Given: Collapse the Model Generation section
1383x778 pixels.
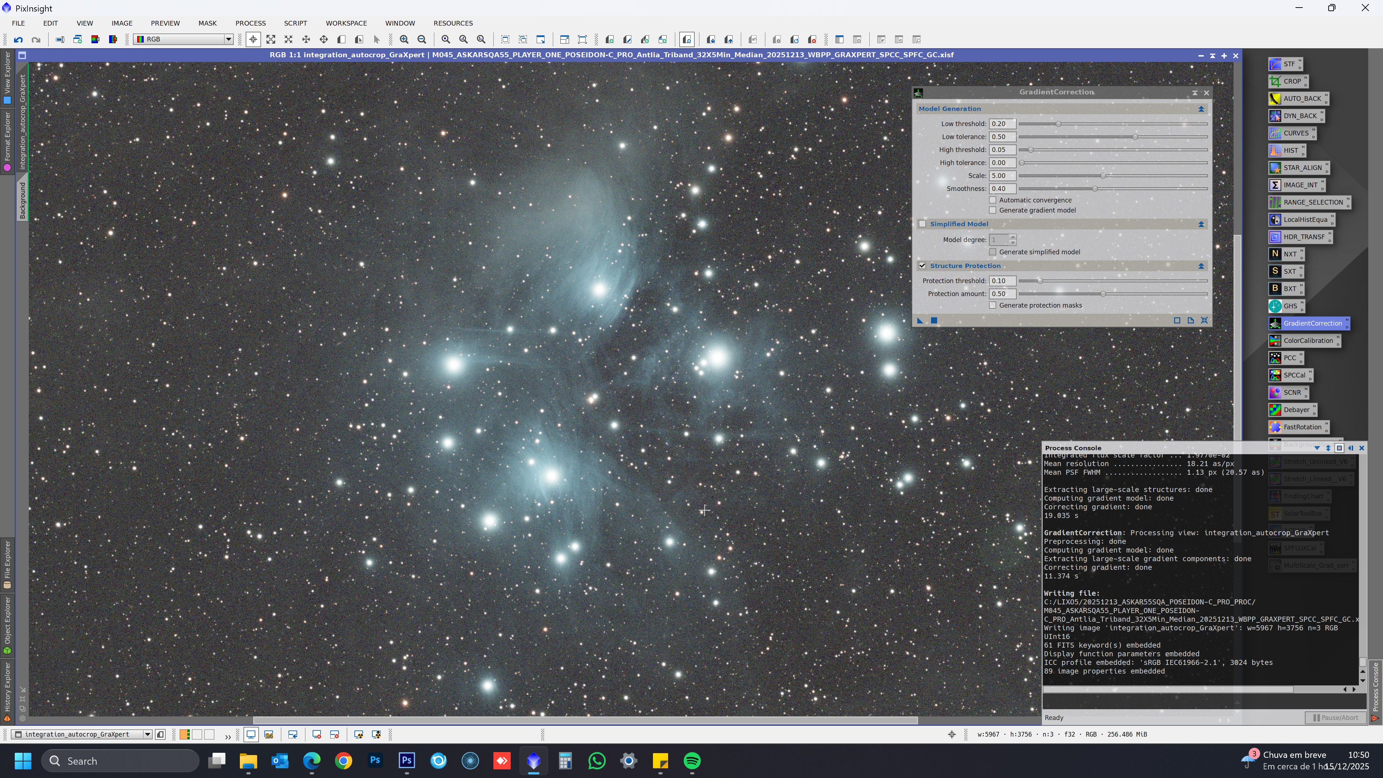Looking at the screenshot, I should tap(1201, 109).
